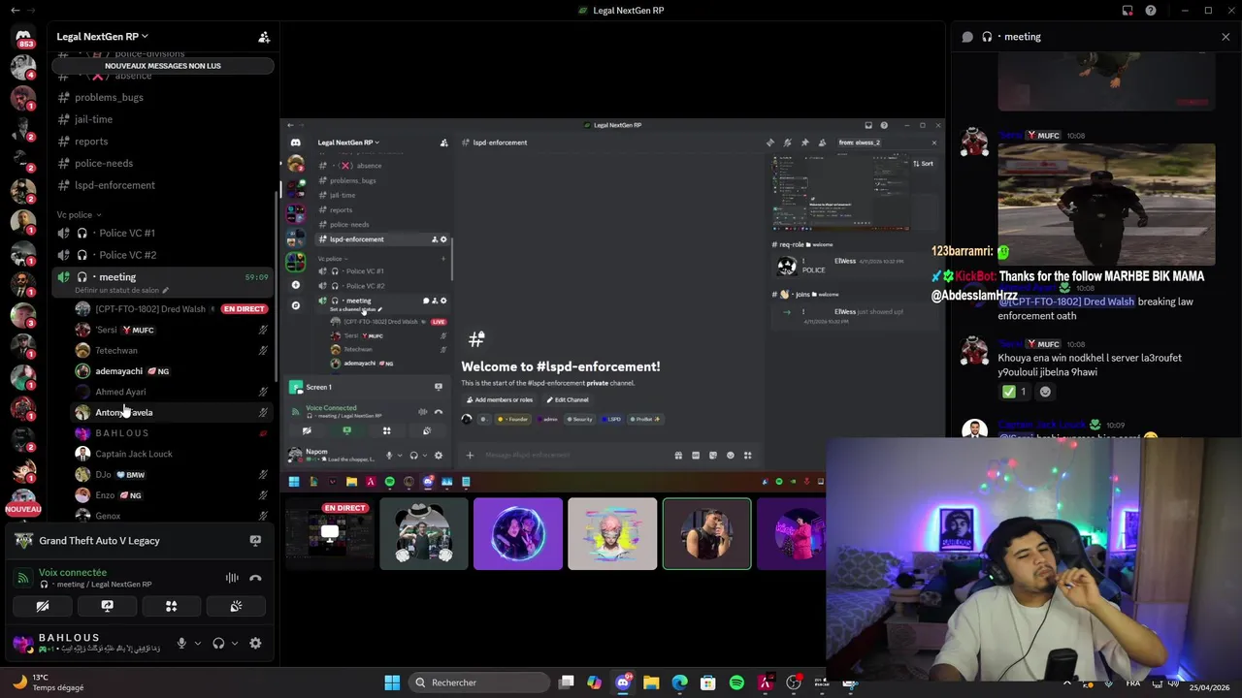Open user settings gear icon
The width and height of the screenshot is (1242, 698).
tap(255, 643)
